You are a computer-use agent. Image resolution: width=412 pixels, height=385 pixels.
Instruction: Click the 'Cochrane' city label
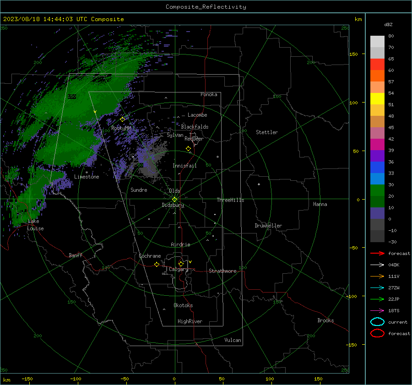[x=150, y=256]
